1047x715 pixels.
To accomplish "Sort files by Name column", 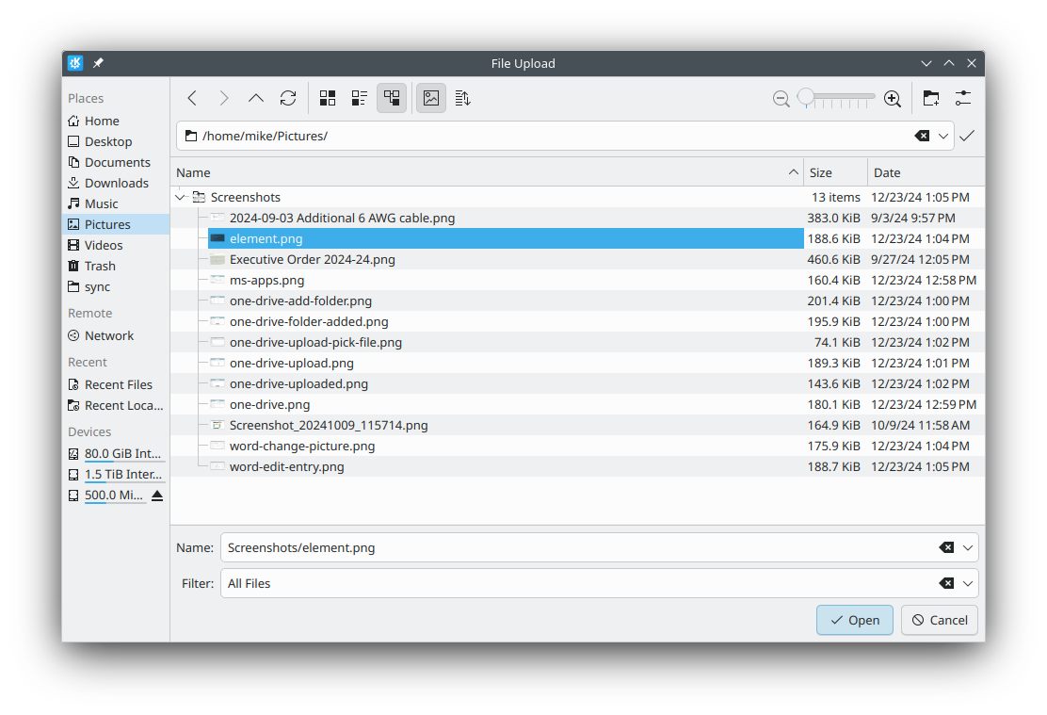I will click(x=487, y=172).
